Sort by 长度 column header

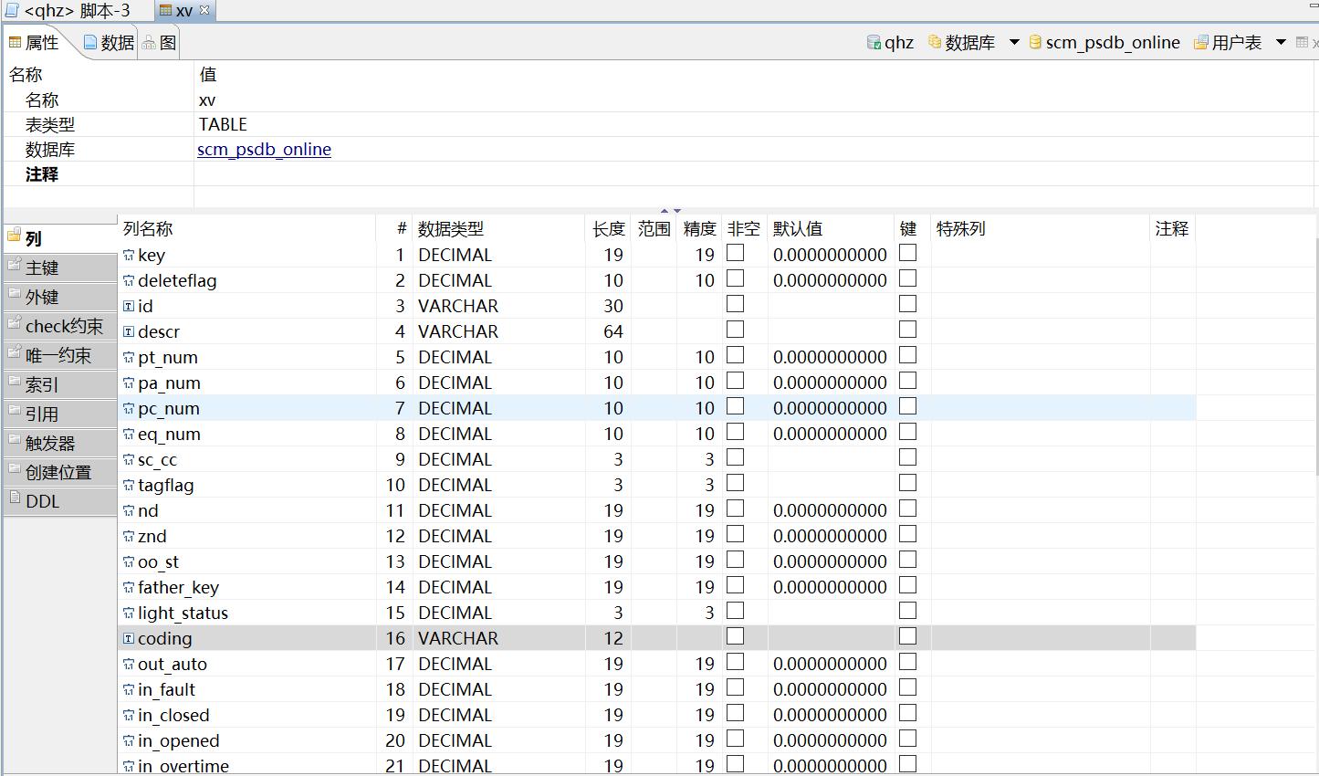point(608,228)
